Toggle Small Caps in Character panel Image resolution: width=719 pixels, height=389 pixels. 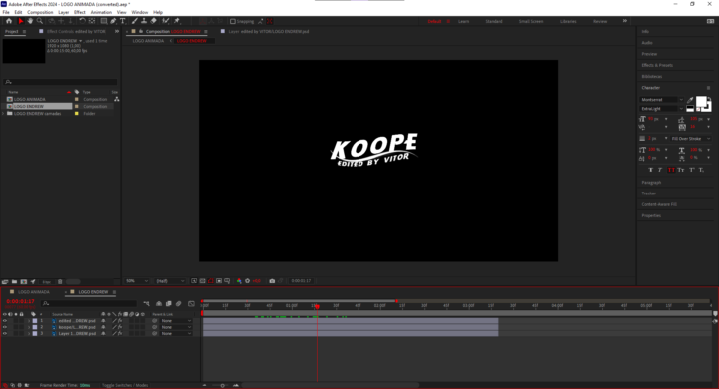[681, 170]
